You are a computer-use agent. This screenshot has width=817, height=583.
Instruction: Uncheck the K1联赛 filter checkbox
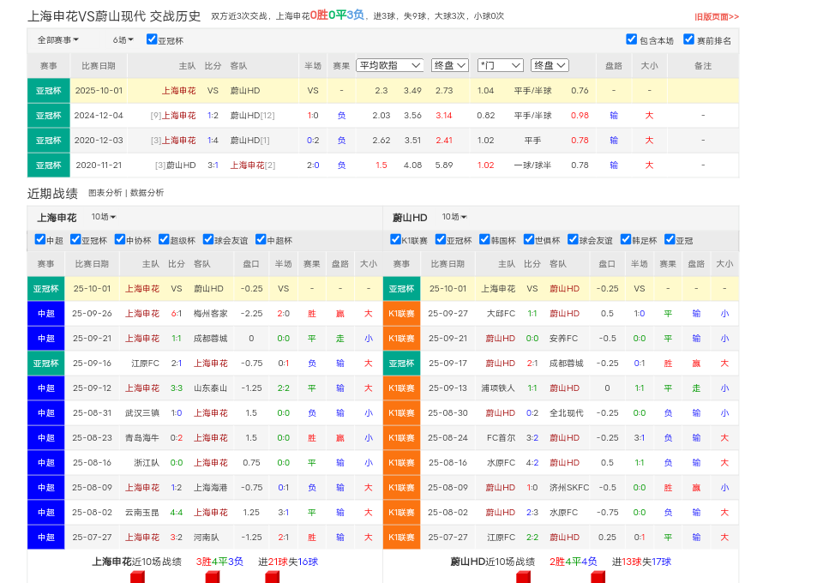click(x=395, y=240)
